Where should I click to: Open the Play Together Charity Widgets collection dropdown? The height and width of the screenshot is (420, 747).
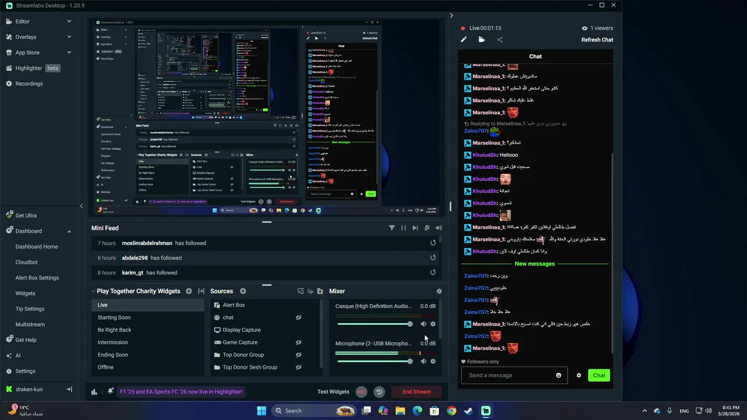click(136, 291)
